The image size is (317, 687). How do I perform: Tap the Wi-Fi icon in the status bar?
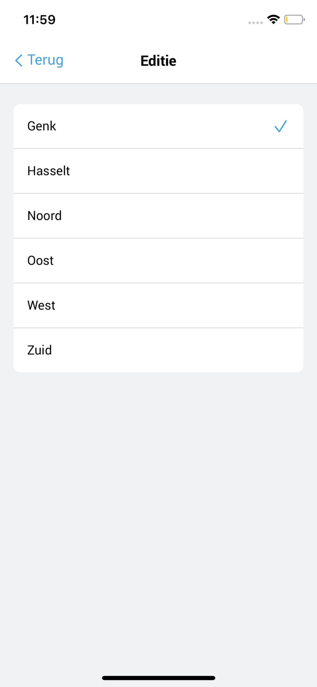pyautogui.click(x=273, y=19)
